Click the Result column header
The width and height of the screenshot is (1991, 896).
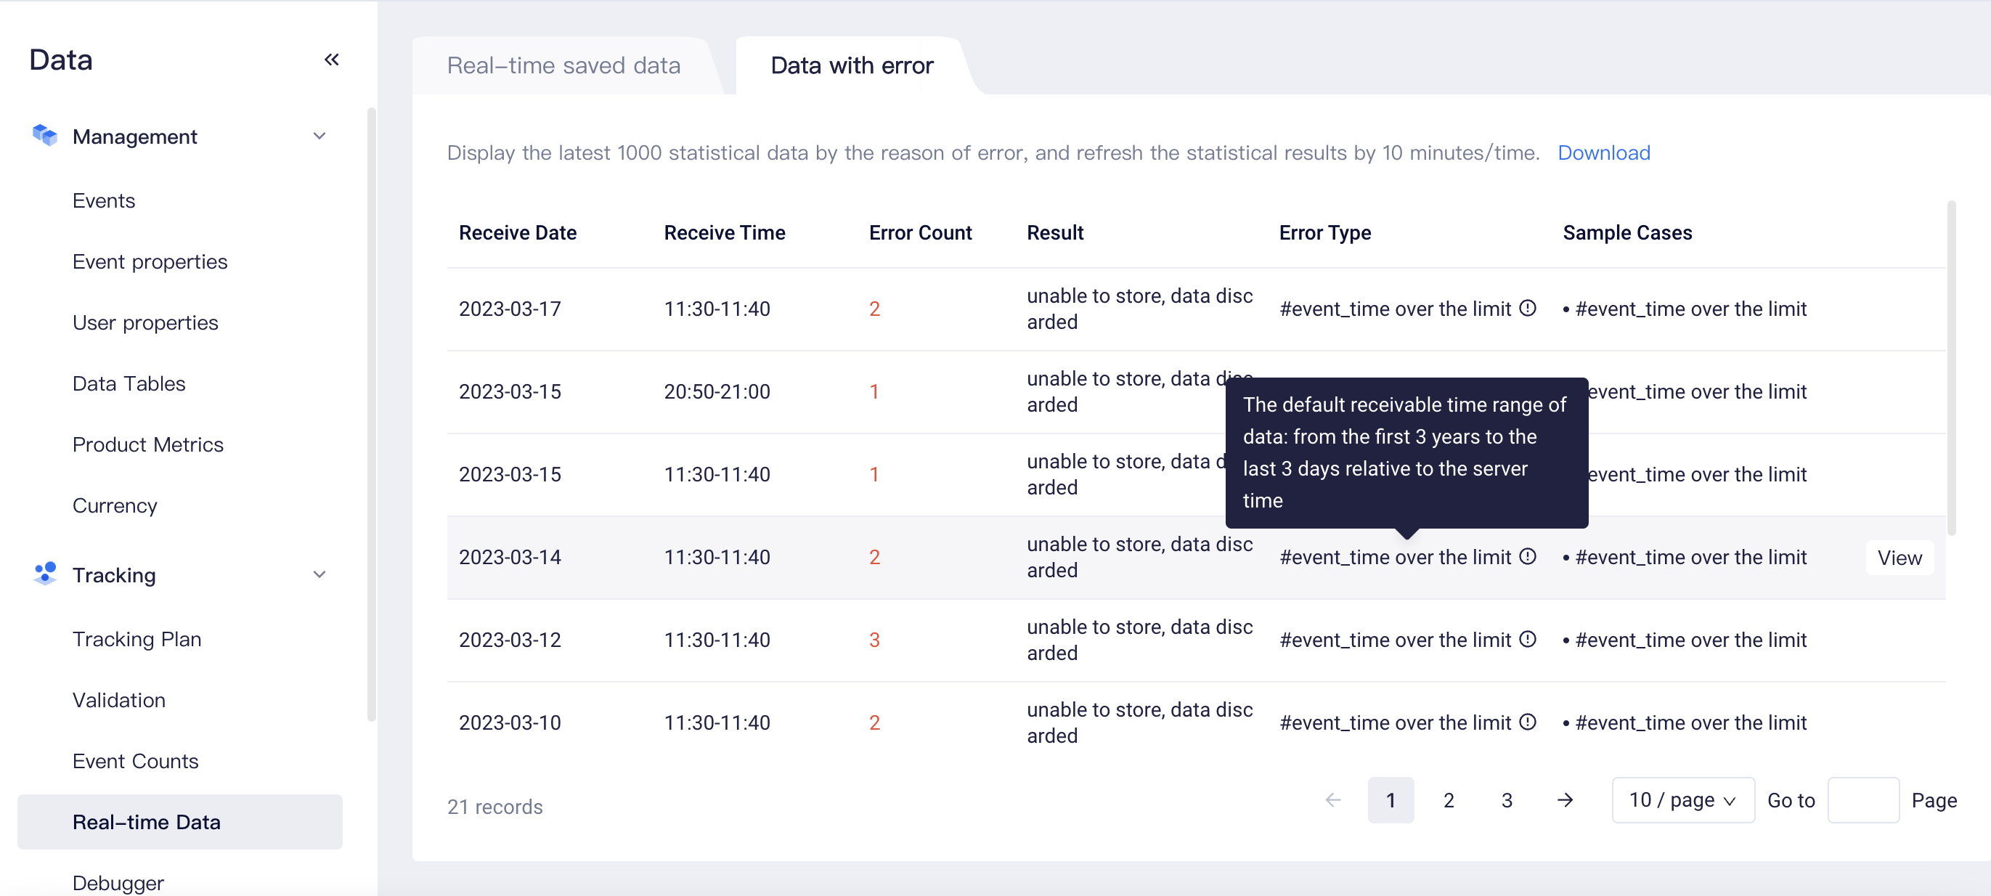click(x=1055, y=232)
